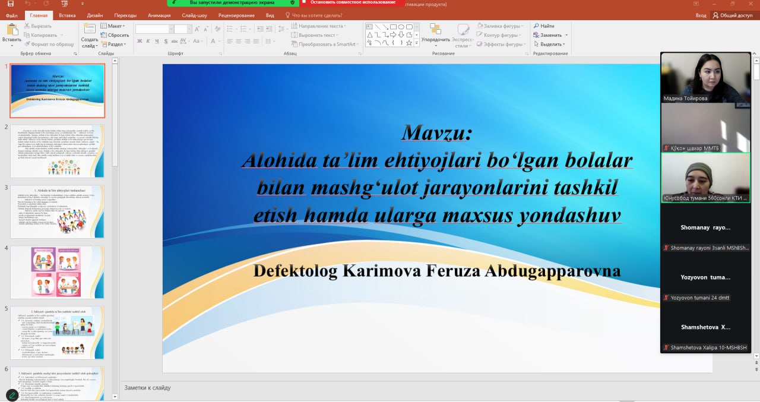The image size is (760, 402).
Task: Toggle underline (Ч) formatting
Action: pos(156,42)
